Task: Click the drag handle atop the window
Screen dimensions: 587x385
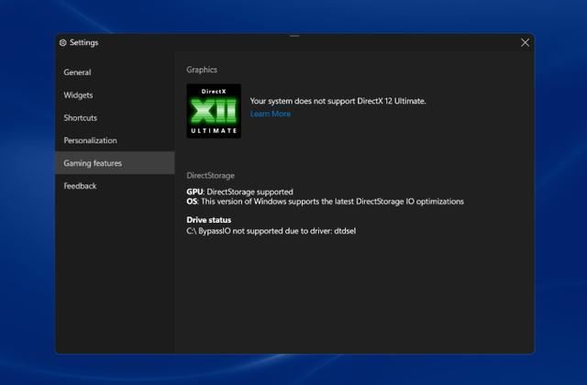Action: 293,36
